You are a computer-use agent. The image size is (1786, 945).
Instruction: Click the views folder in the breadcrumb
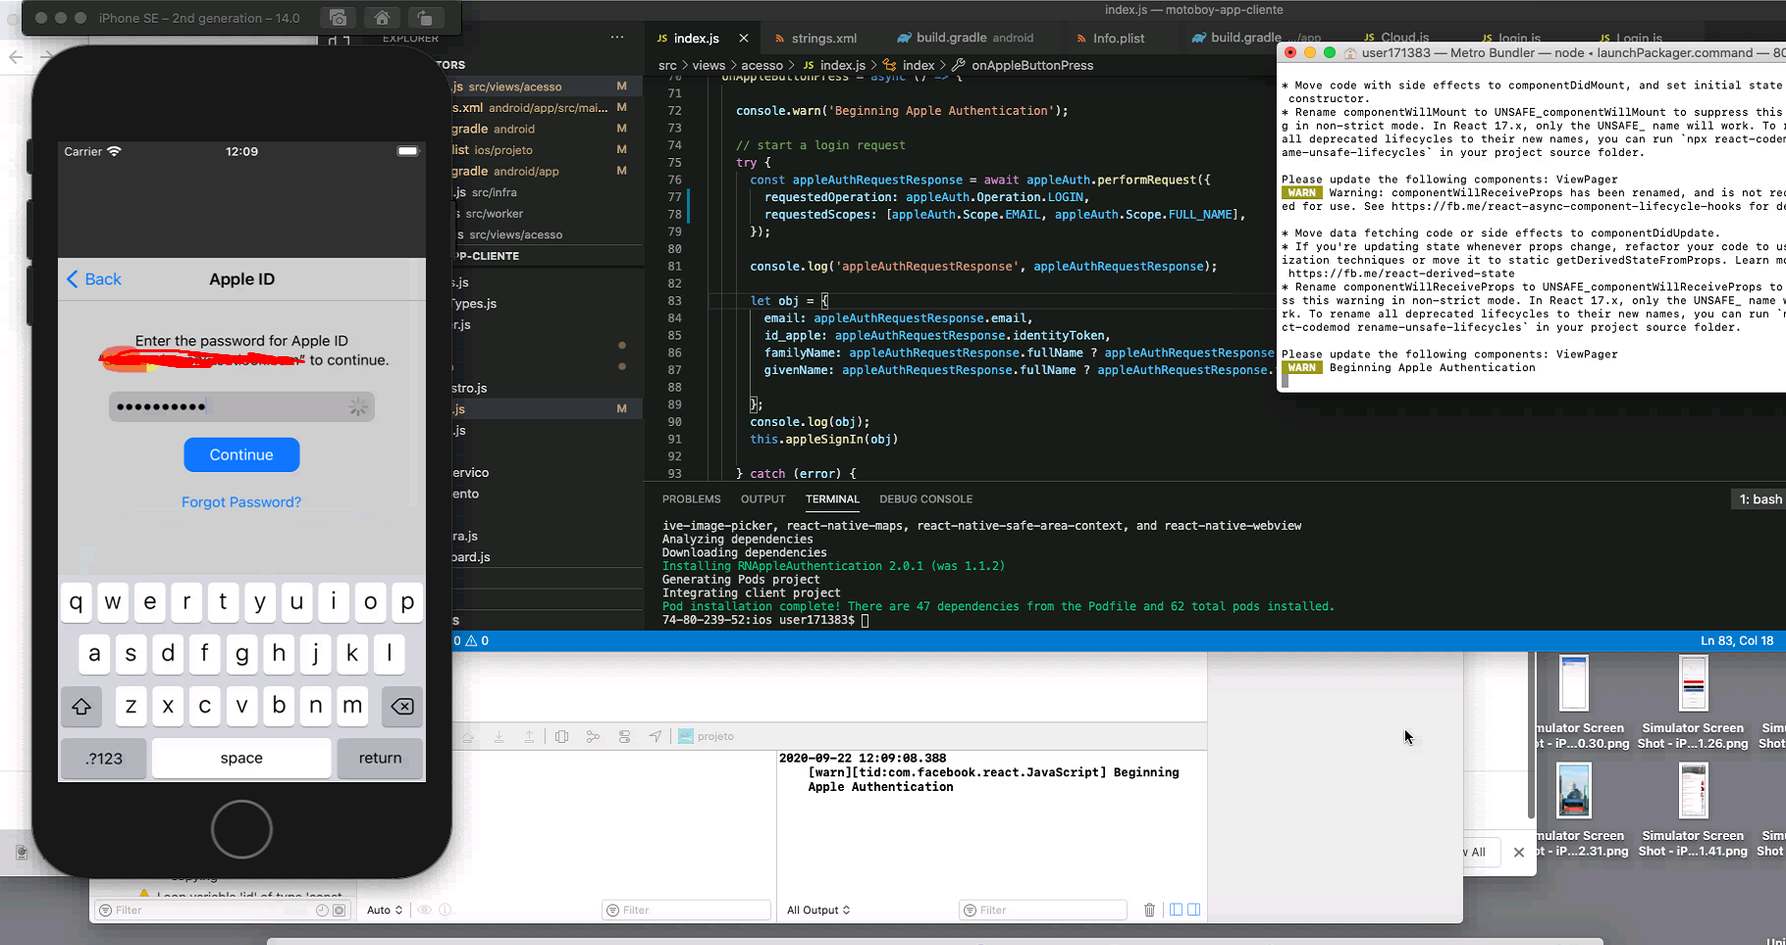(709, 65)
